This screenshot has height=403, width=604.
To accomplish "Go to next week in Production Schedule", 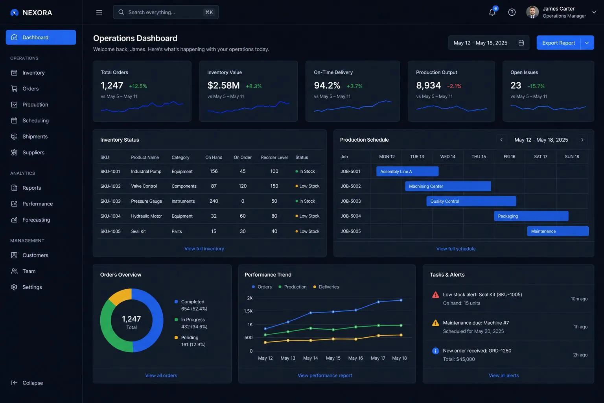I will pos(582,140).
